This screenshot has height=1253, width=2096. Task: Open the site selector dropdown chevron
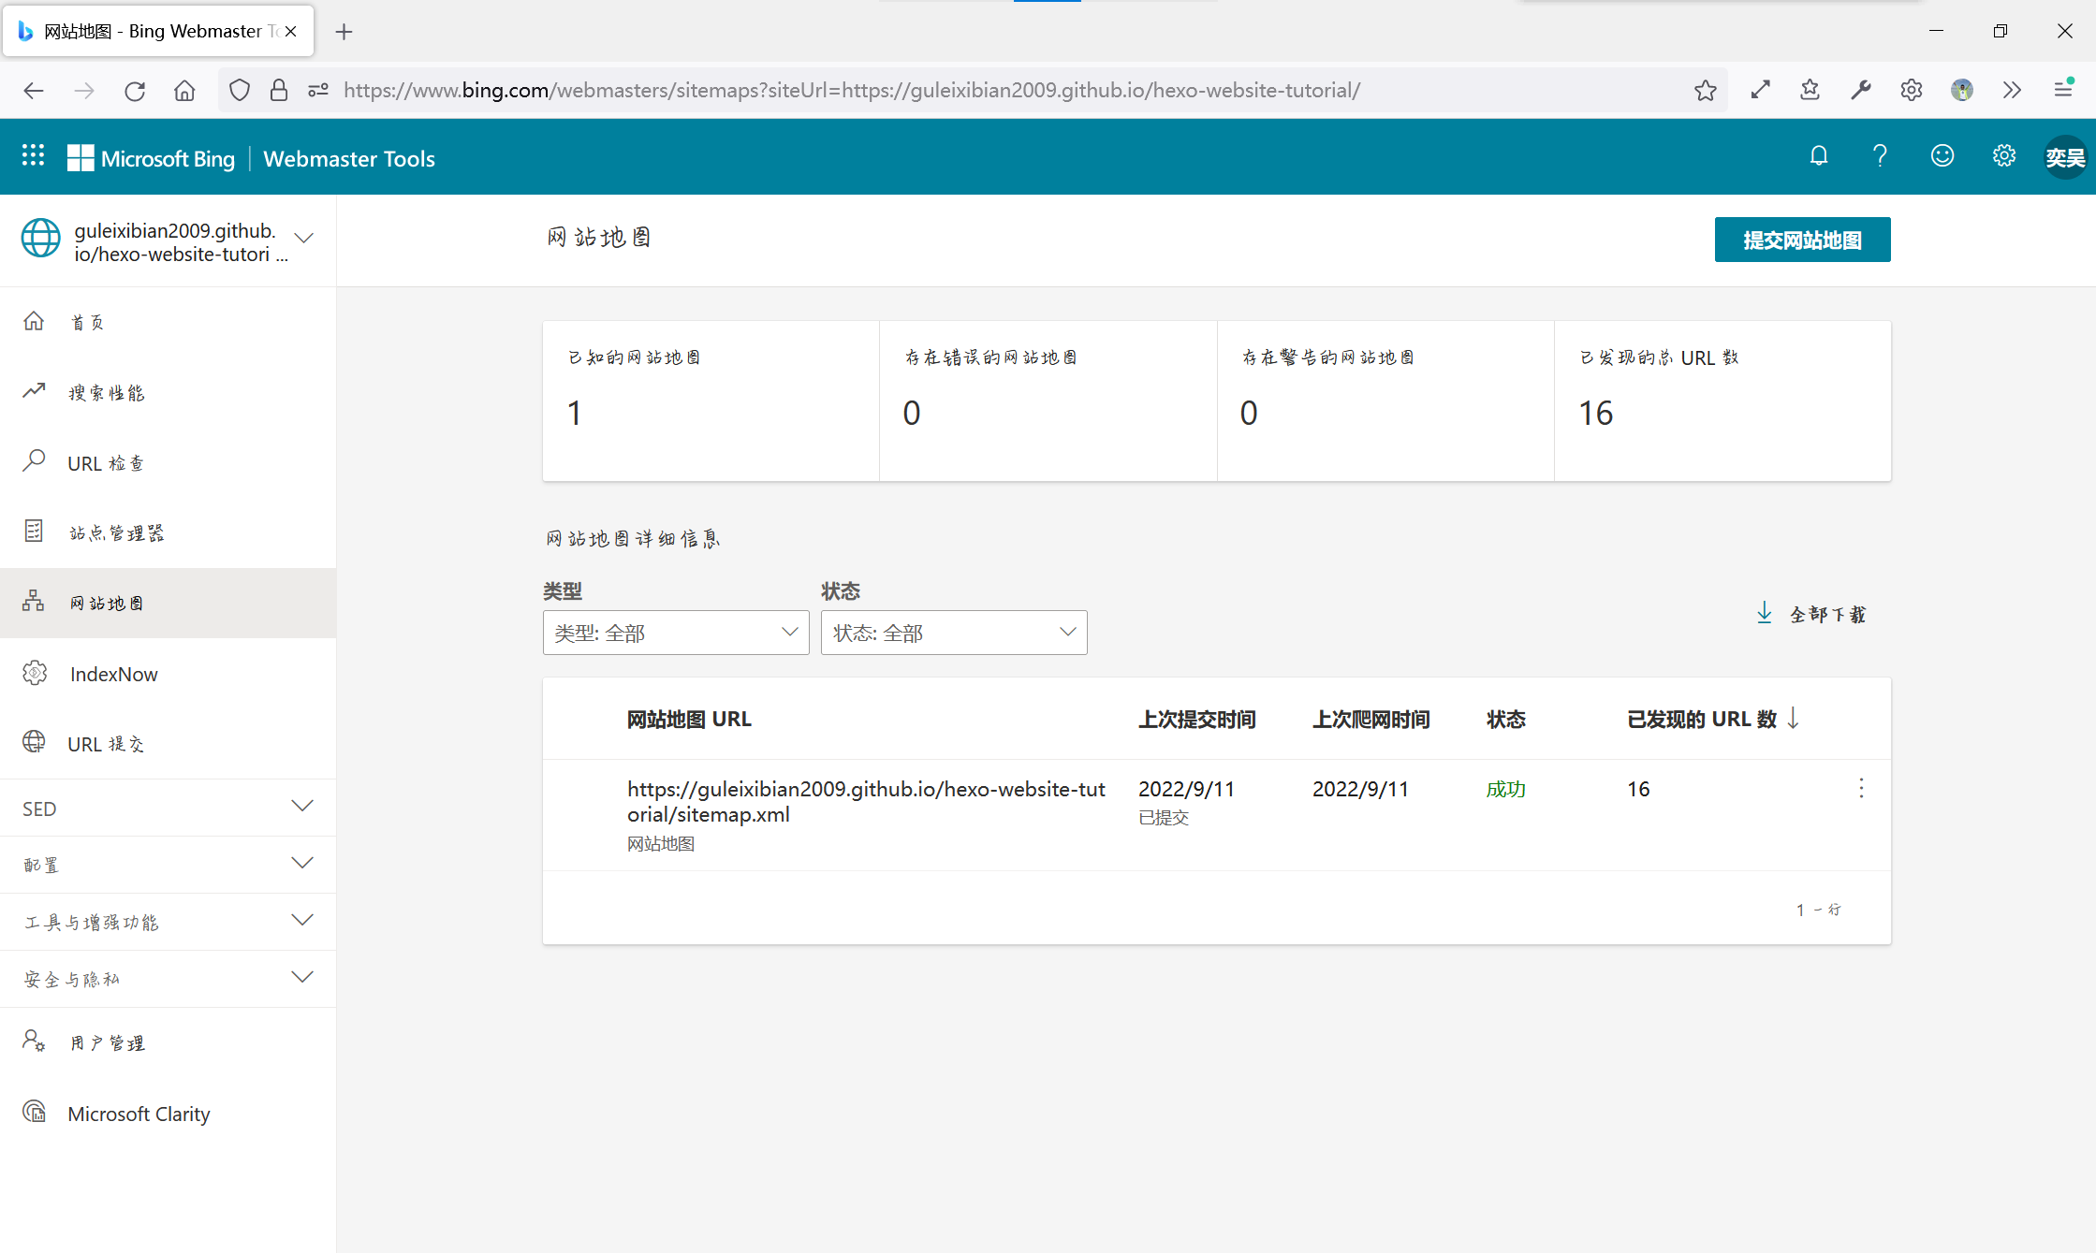click(x=303, y=238)
